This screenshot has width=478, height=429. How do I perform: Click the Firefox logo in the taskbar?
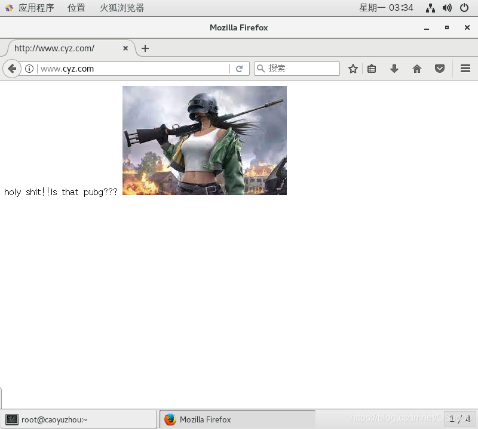170,419
